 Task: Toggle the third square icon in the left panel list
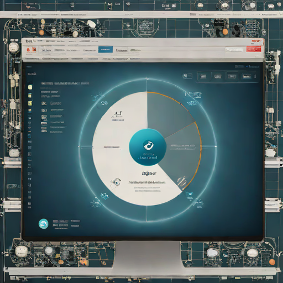pyautogui.click(x=44, y=117)
